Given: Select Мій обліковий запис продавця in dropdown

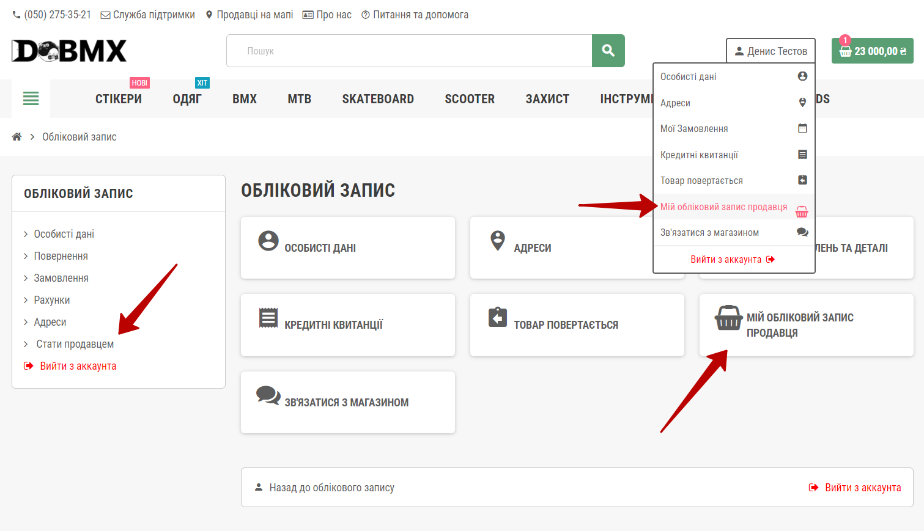Looking at the screenshot, I should click(734, 207).
